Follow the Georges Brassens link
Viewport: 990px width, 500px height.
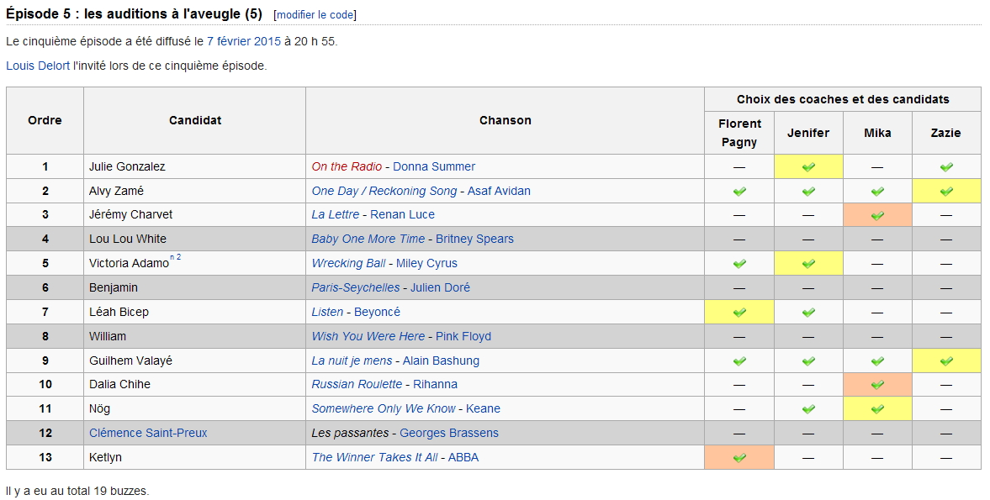[448, 433]
